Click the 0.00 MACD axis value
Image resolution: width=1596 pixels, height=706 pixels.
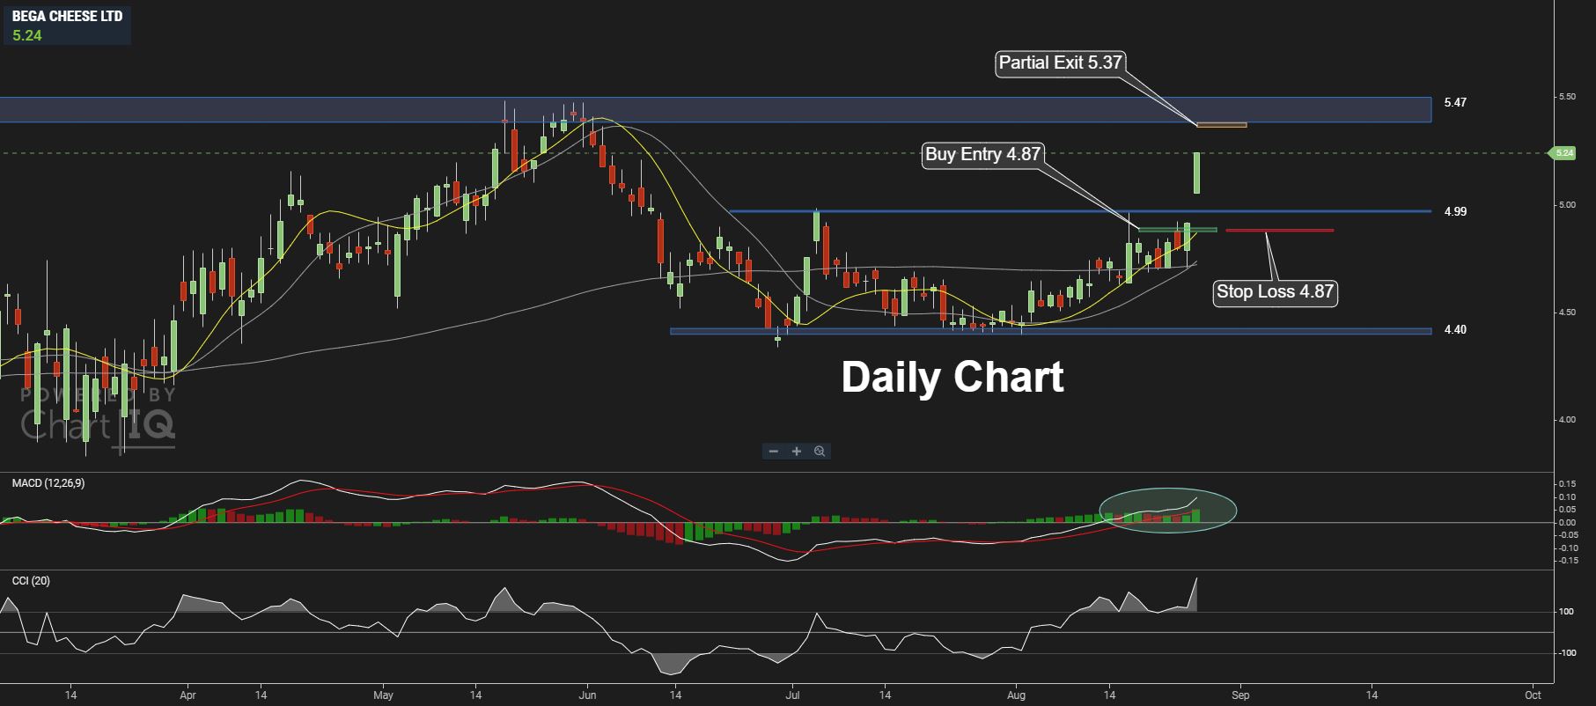tap(1568, 523)
